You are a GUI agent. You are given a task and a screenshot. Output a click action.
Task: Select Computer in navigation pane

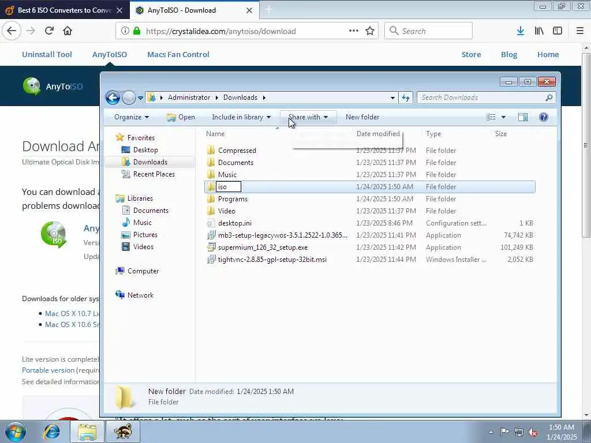(143, 271)
